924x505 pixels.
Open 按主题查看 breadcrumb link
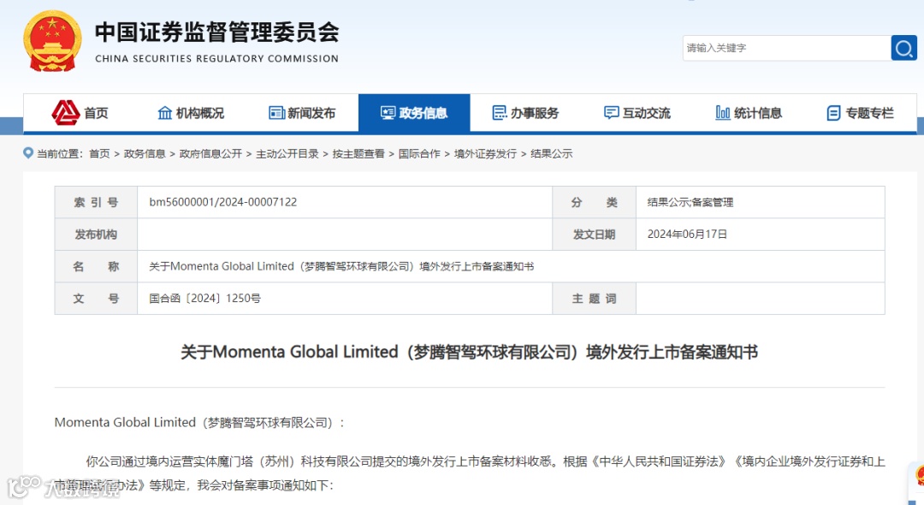click(358, 154)
